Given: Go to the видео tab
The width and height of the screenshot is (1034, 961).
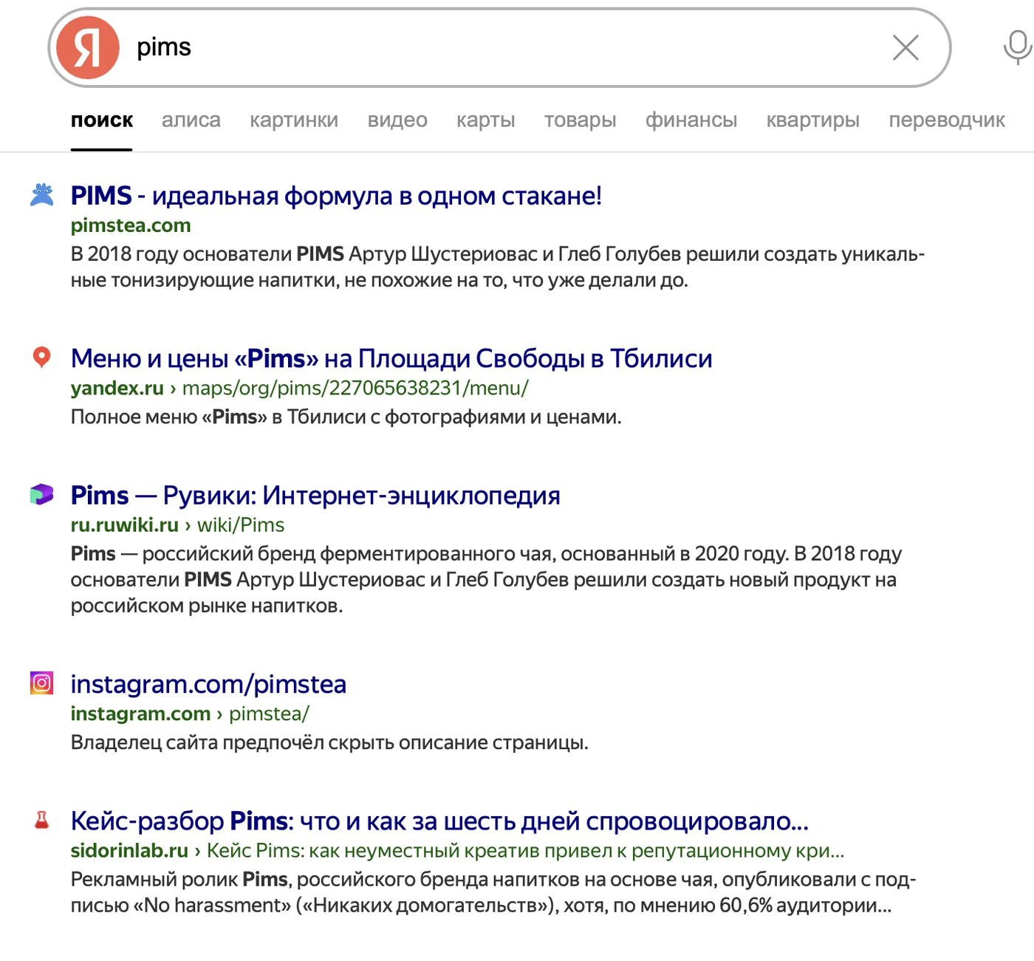Looking at the screenshot, I should 397,120.
